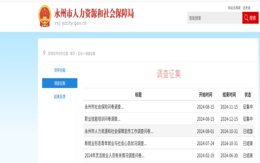Open 互动 breadcrumb link
The height and width of the screenshot is (163, 260).
point(80,53)
